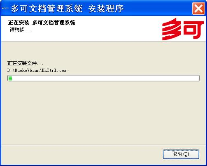Click the divider line under the header

(103, 41)
